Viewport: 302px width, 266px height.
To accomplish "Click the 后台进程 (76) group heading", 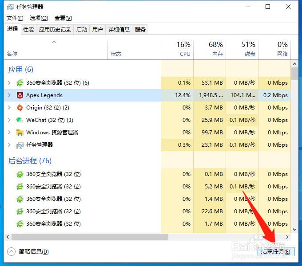I will [30, 160].
